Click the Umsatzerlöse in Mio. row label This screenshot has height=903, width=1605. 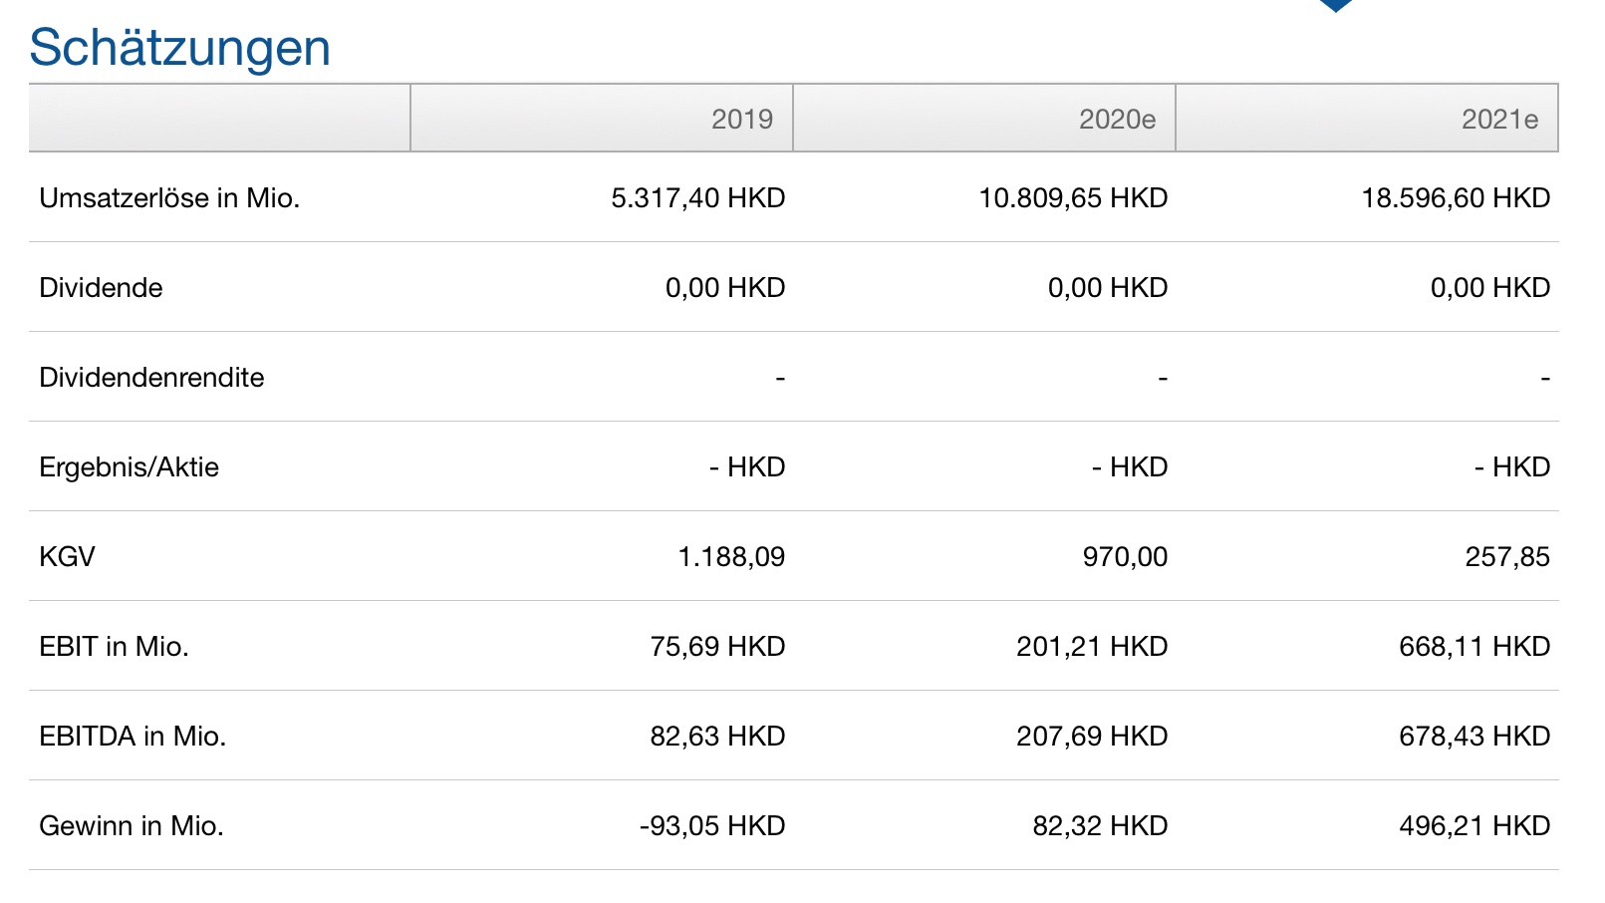169,198
